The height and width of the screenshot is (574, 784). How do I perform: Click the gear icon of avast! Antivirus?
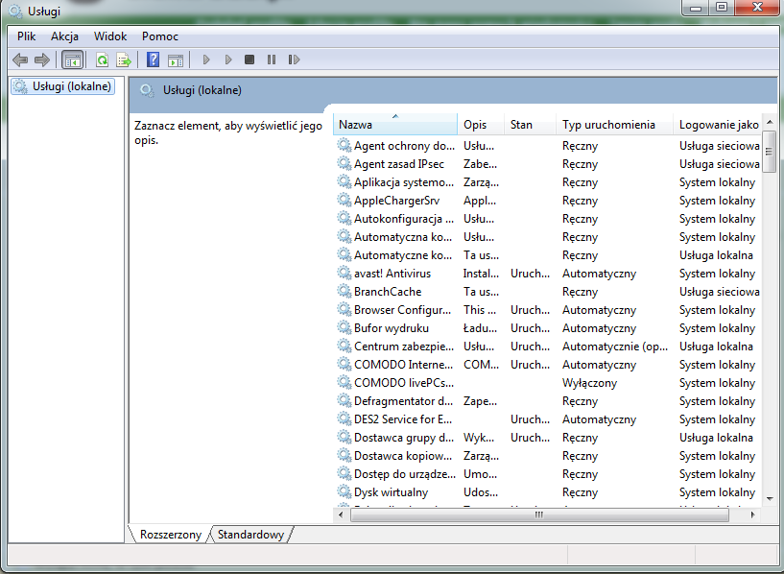[x=344, y=273]
